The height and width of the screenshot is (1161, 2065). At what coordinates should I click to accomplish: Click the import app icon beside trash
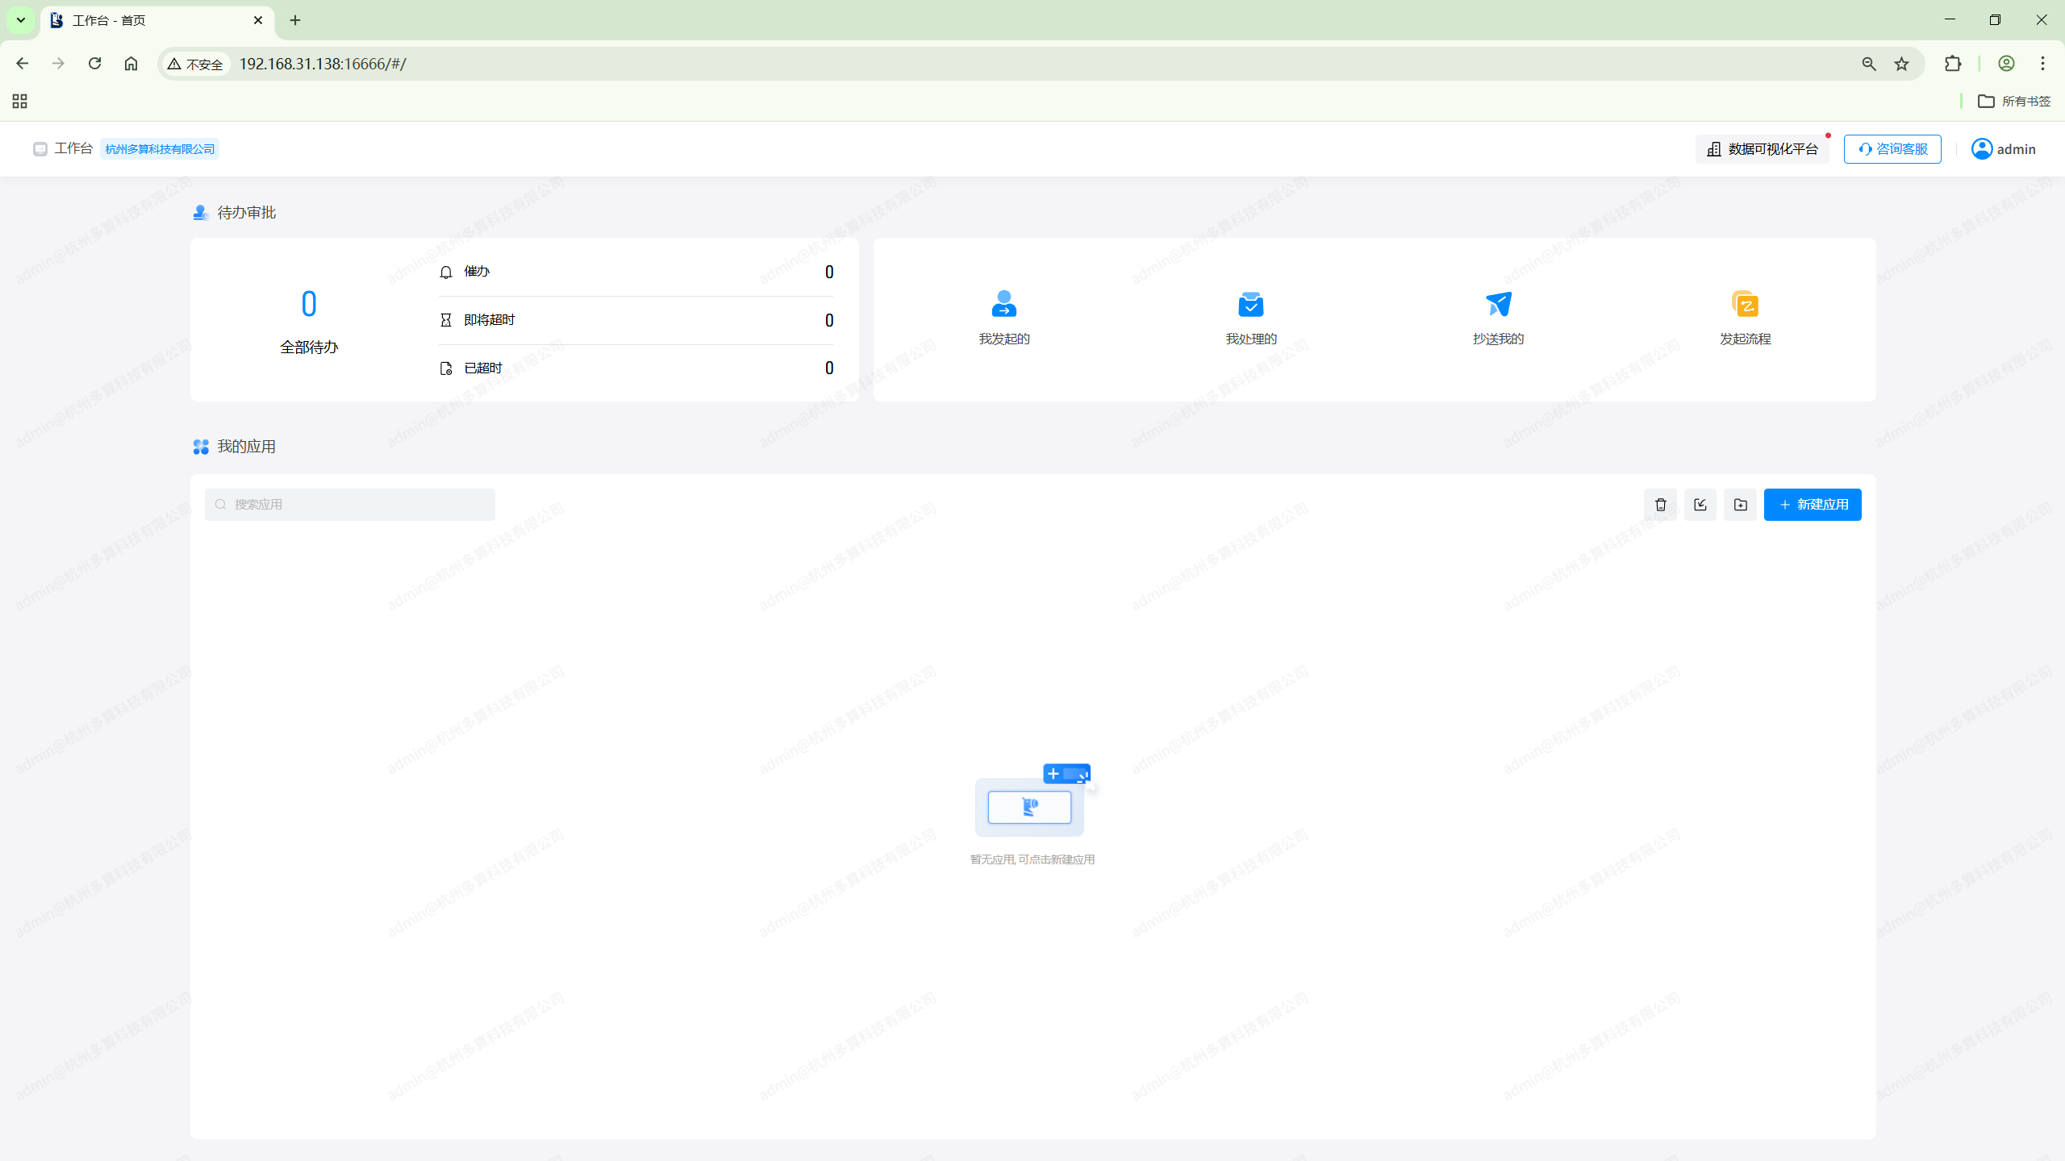[1700, 505]
